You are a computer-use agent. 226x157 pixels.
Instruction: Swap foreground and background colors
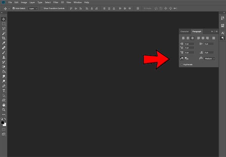point(5,119)
